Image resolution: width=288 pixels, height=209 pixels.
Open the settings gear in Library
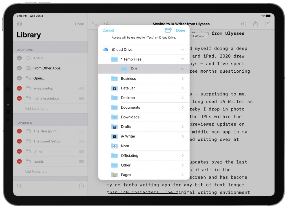20,24
